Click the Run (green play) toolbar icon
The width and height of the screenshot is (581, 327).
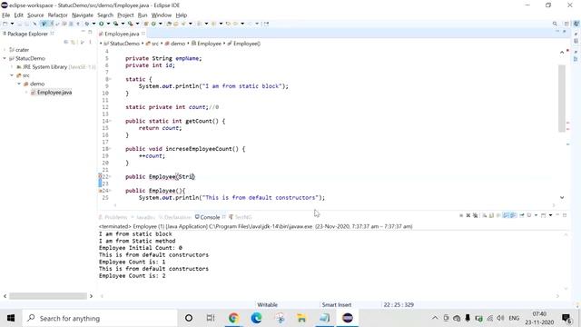coord(101,24)
